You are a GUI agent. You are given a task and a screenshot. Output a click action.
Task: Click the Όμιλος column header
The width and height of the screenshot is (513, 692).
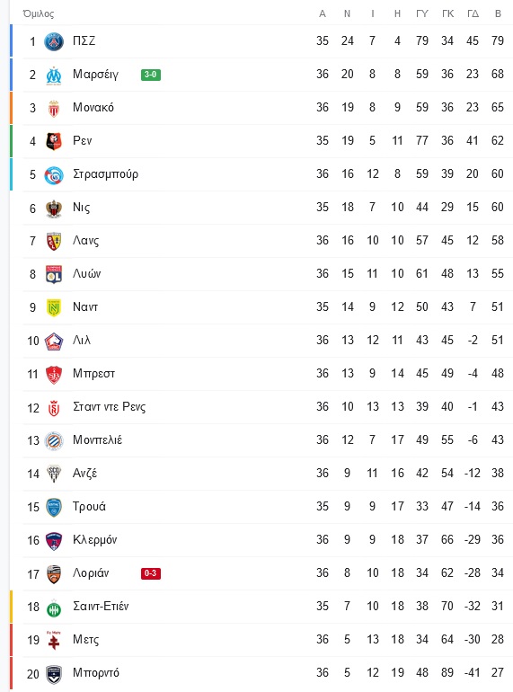click(39, 13)
